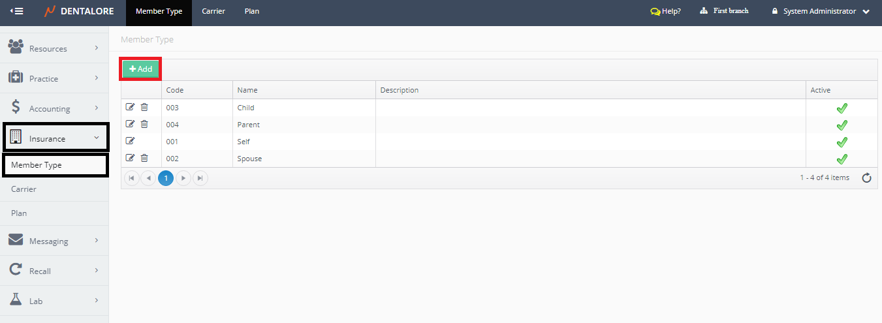
Task: Switch to the Carrier top tab
Action: coord(213,12)
